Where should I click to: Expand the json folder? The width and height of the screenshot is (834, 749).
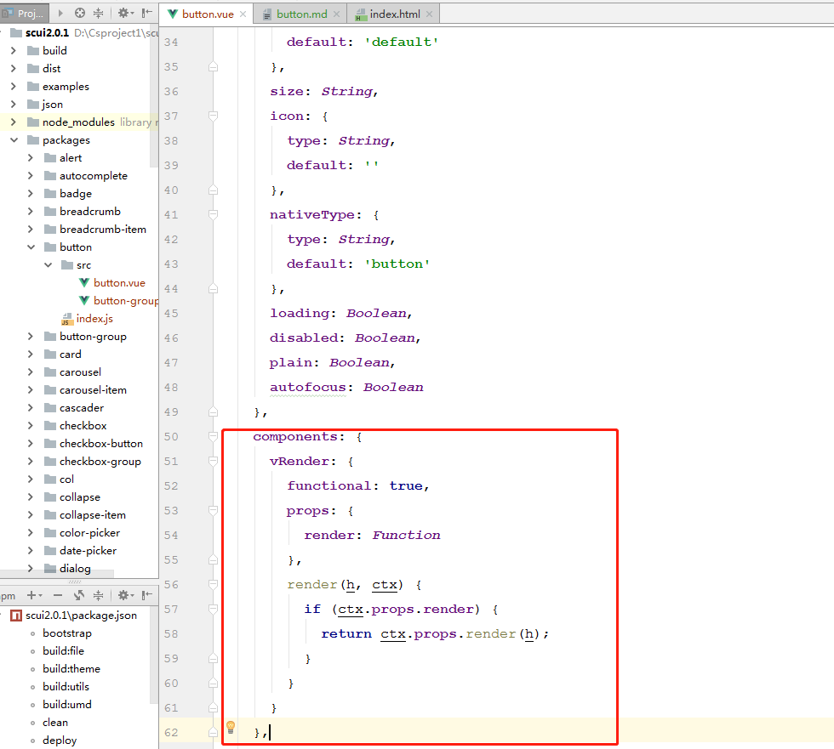click(14, 104)
